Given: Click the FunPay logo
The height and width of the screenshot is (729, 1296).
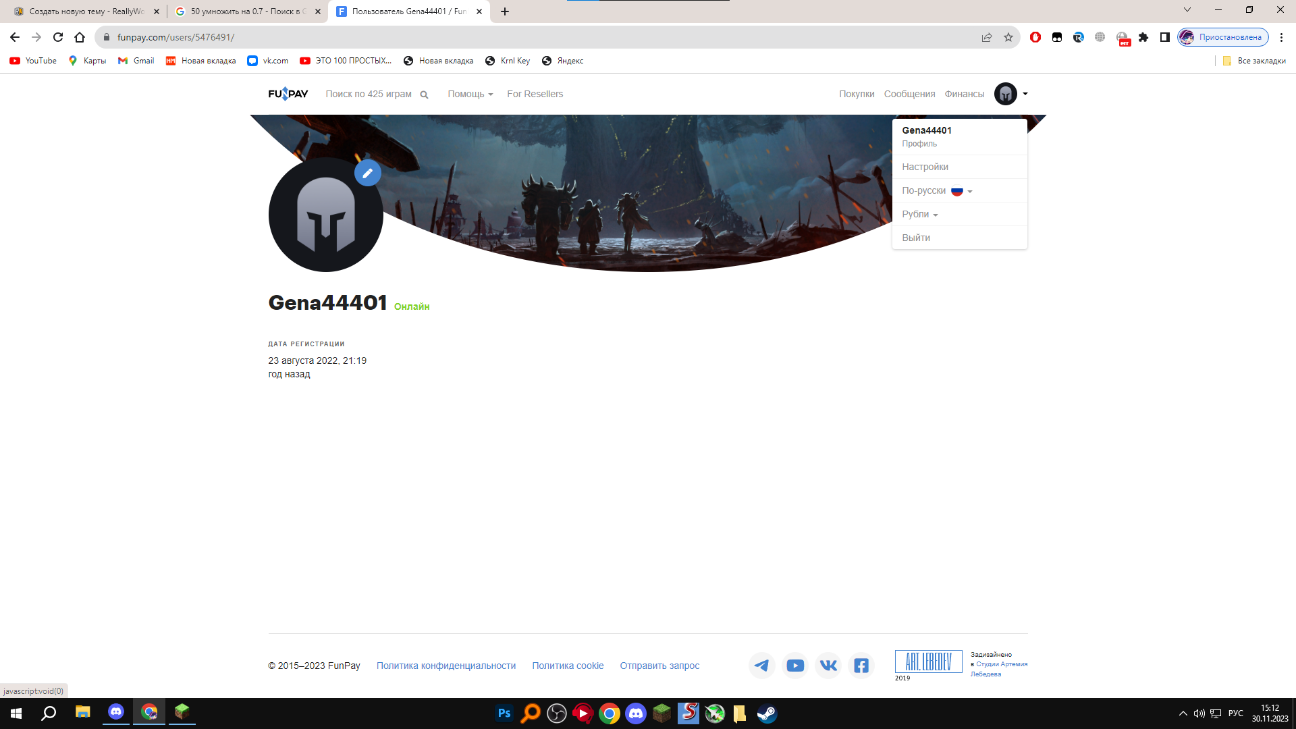Looking at the screenshot, I should 288,94.
